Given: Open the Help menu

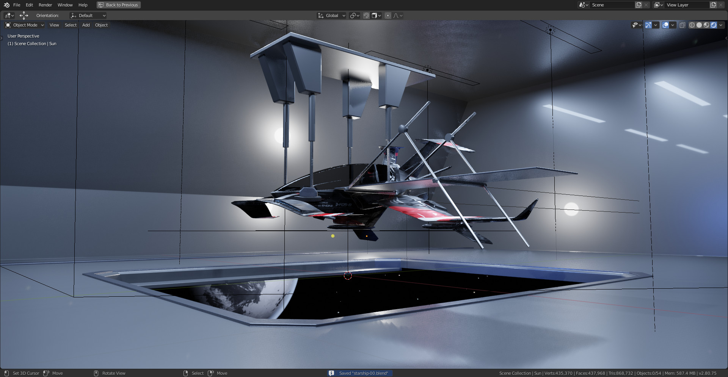Looking at the screenshot, I should [x=83, y=5].
